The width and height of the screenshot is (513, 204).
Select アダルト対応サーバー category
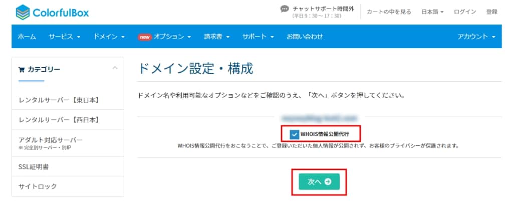tap(68, 143)
